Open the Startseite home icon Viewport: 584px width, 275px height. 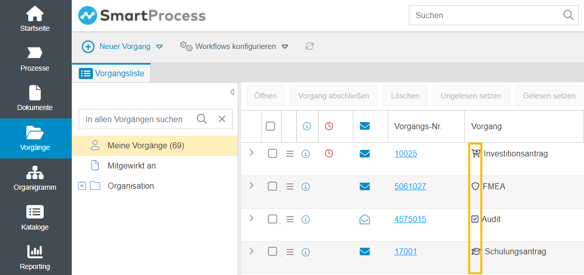35,14
